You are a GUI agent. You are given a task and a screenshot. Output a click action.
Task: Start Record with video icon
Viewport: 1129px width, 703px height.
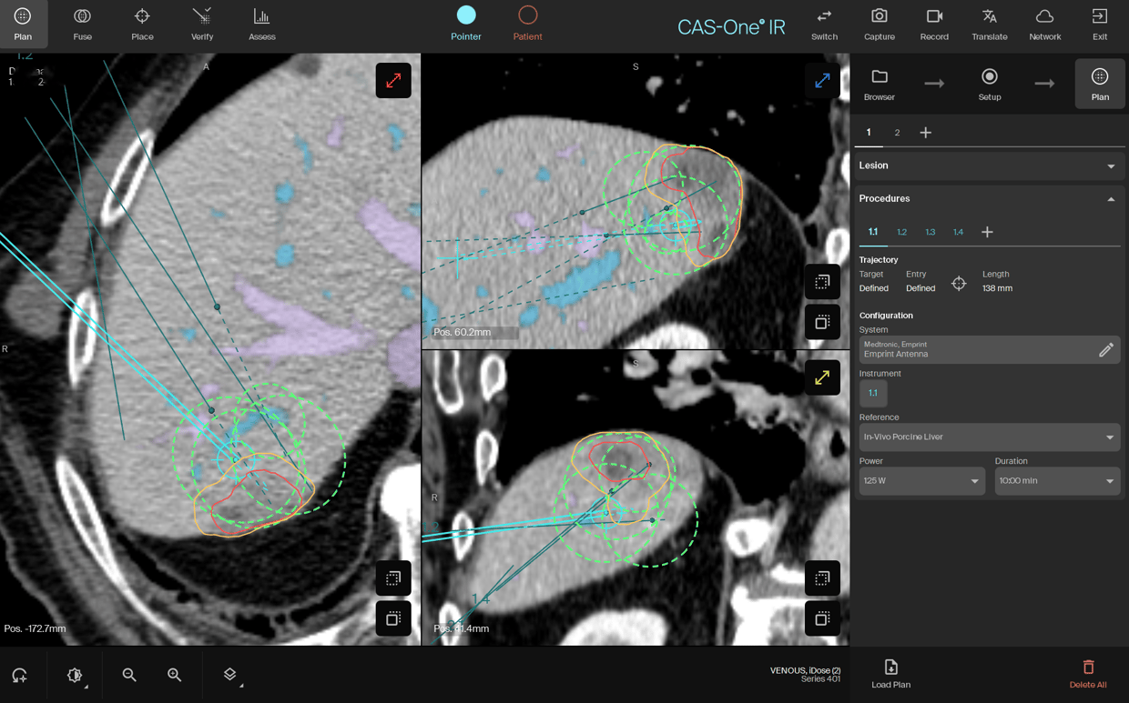(x=934, y=24)
